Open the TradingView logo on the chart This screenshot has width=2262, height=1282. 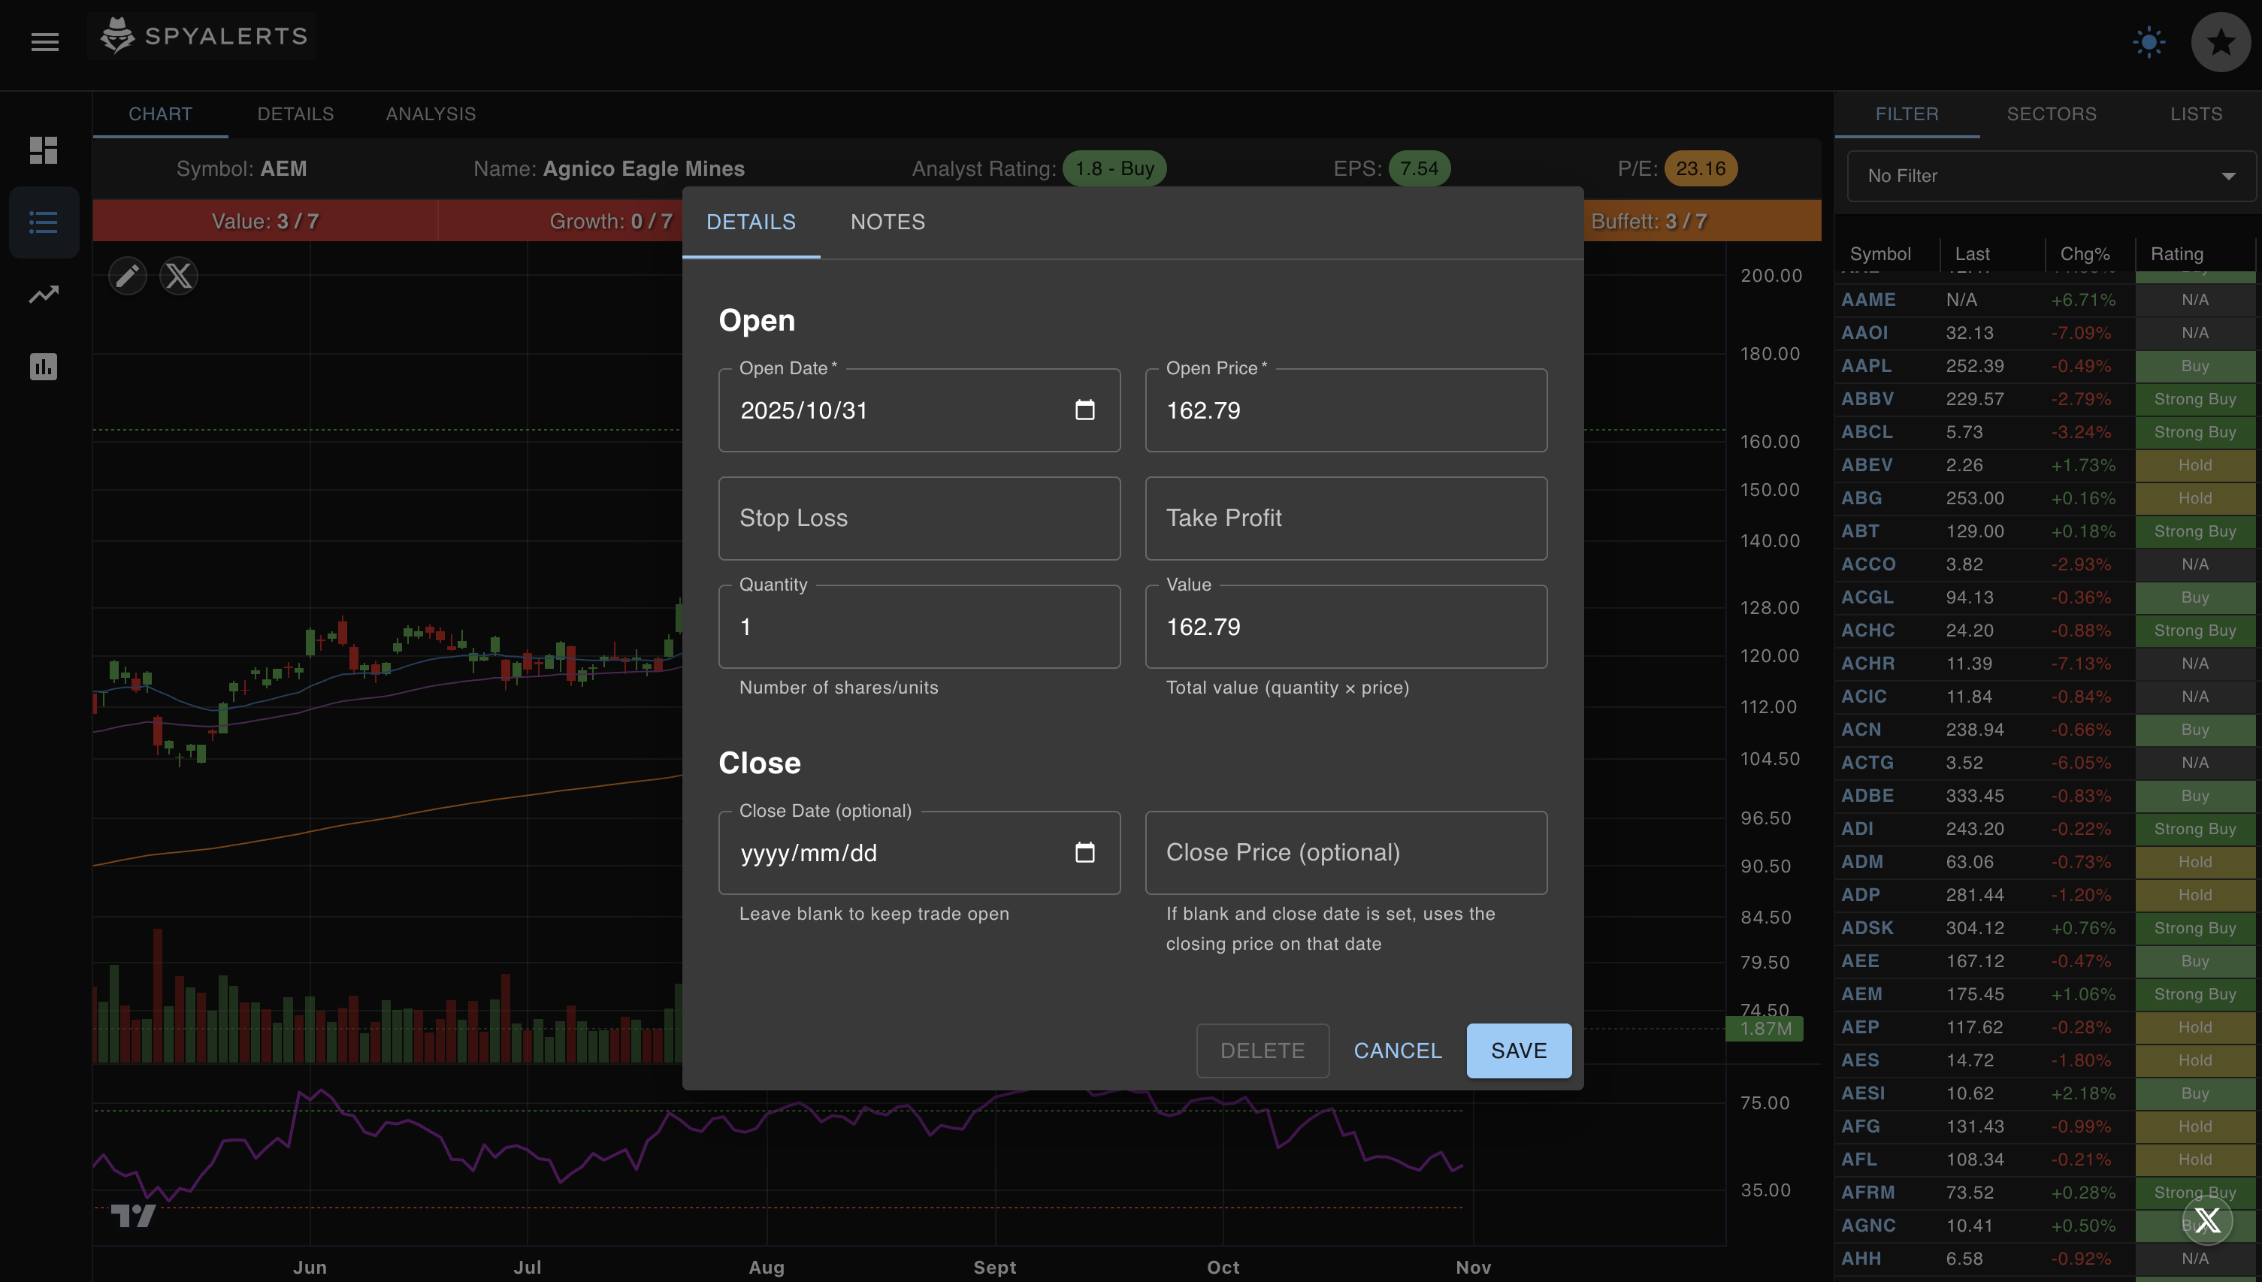[x=132, y=1215]
